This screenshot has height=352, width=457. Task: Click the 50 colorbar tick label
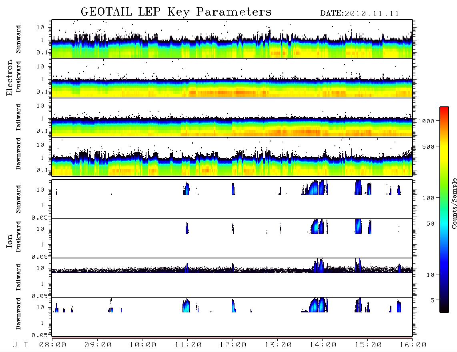click(430, 224)
